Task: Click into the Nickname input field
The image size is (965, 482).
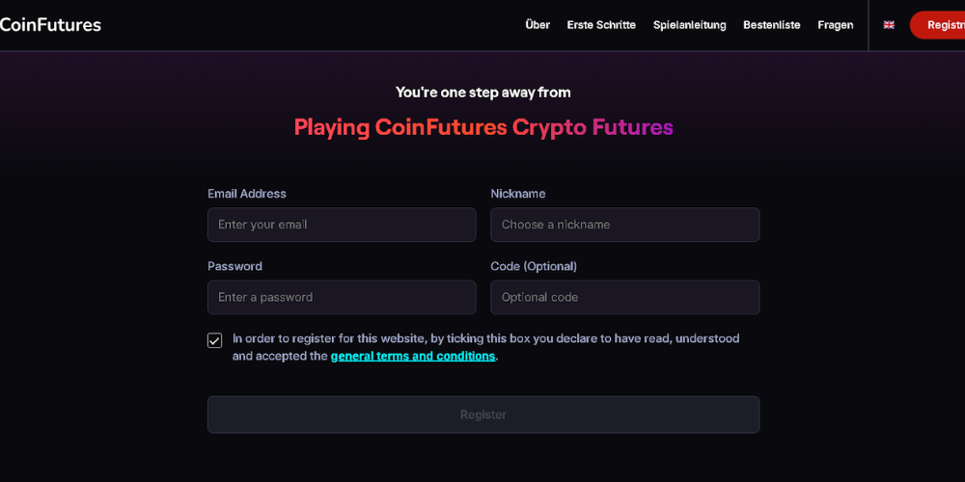Action: click(x=624, y=225)
